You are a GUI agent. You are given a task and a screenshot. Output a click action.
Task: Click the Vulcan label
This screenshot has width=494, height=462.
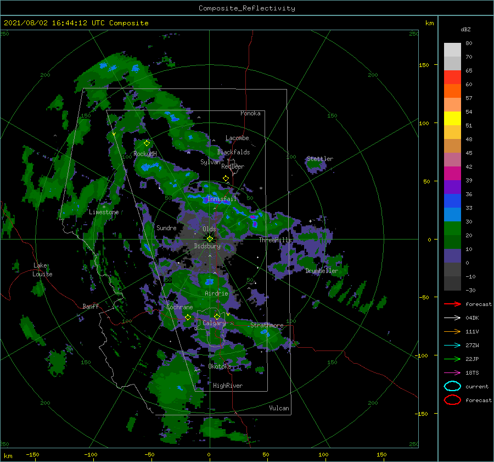279,408
